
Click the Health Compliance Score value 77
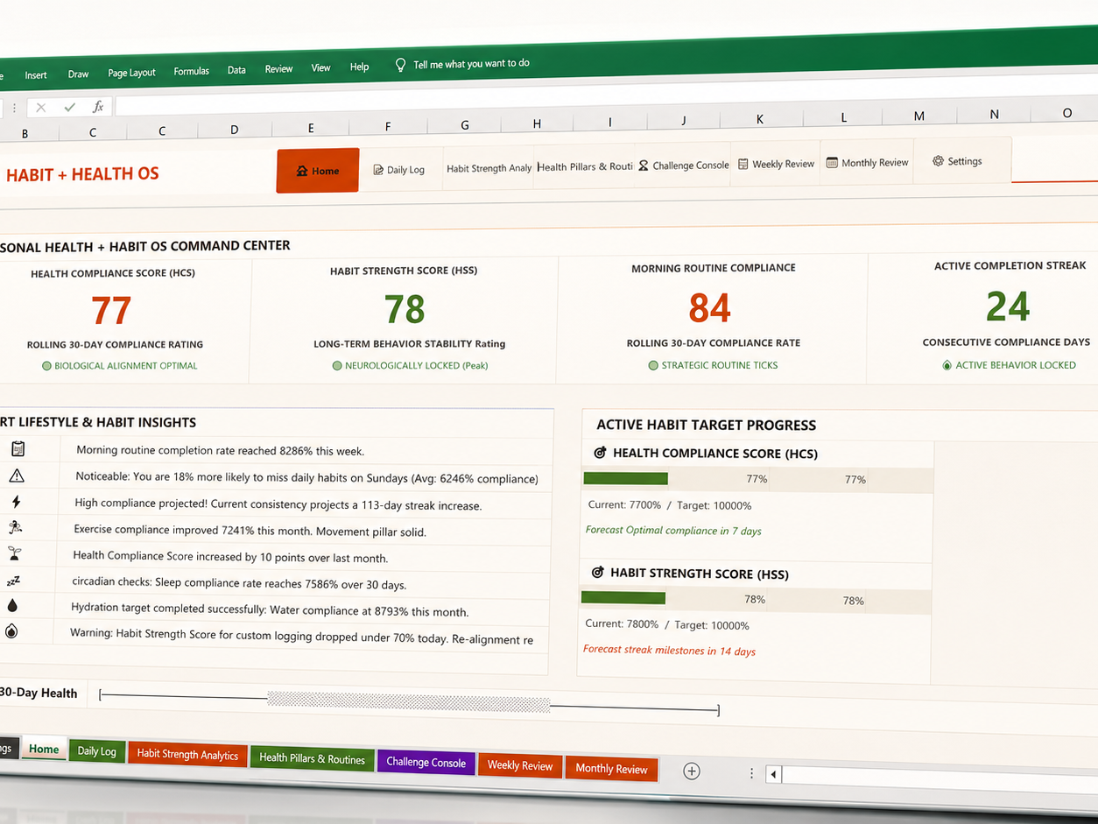pyautogui.click(x=111, y=311)
